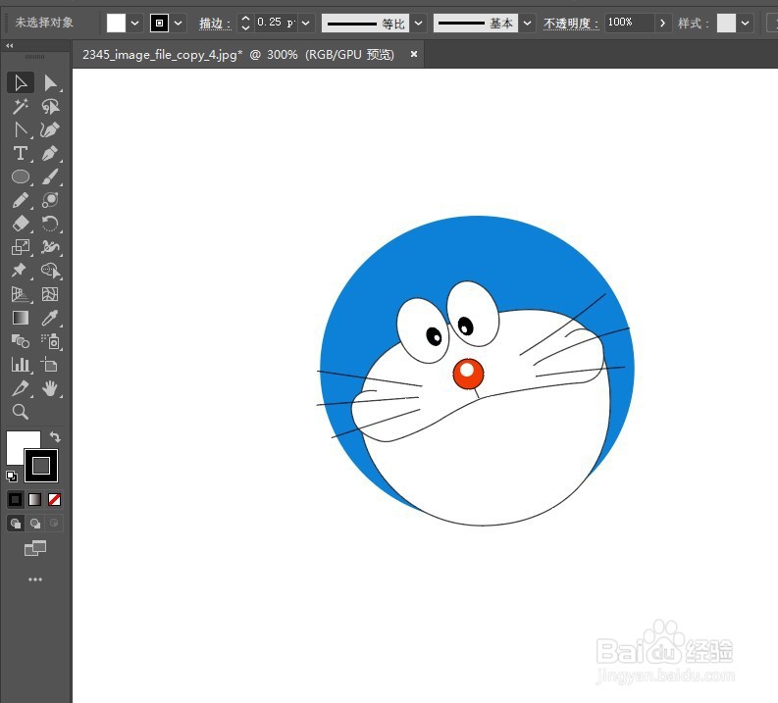Click the black stroke swatch in toolbox
Screen dimensions: 778x703
click(x=41, y=466)
